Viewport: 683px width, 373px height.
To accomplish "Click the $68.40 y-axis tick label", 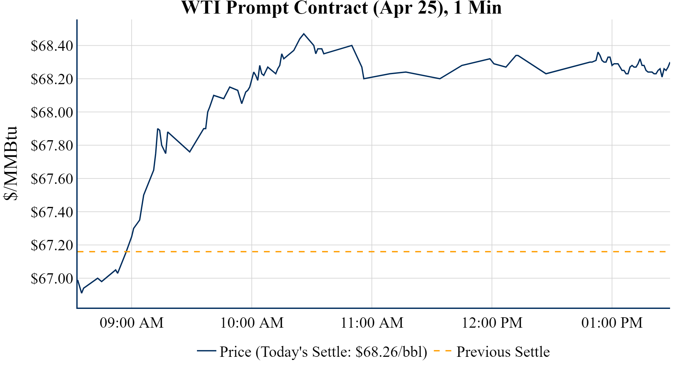I will pyautogui.click(x=52, y=46).
